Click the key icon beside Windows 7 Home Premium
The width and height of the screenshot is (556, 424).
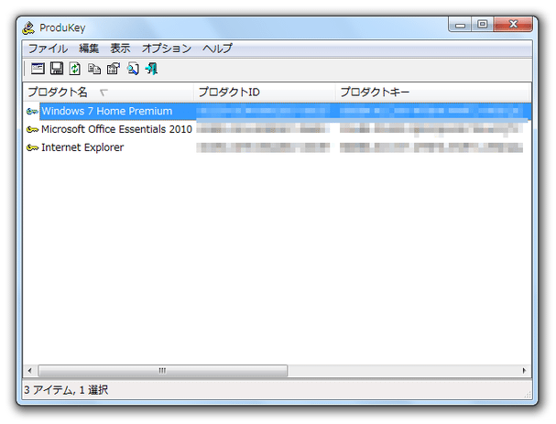32,112
